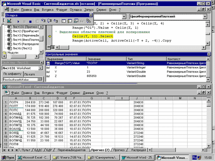215x161 pixels.
Task: Open the Сервис menu in Visual Basic
Action: pyautogui.click(x=101, y=10)
